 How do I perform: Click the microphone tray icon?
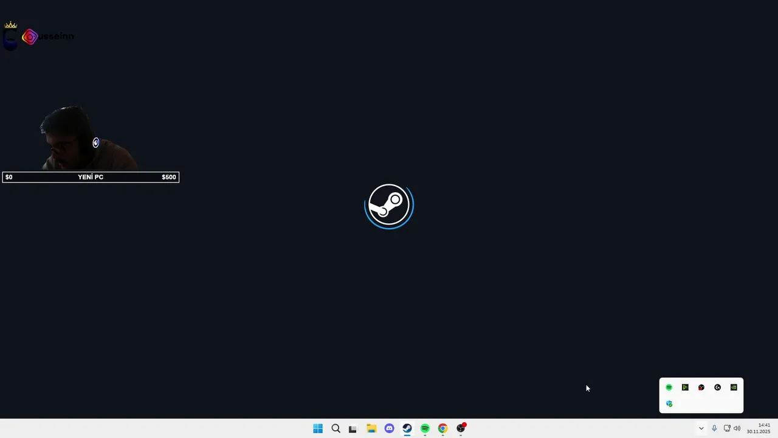[714, 428]
